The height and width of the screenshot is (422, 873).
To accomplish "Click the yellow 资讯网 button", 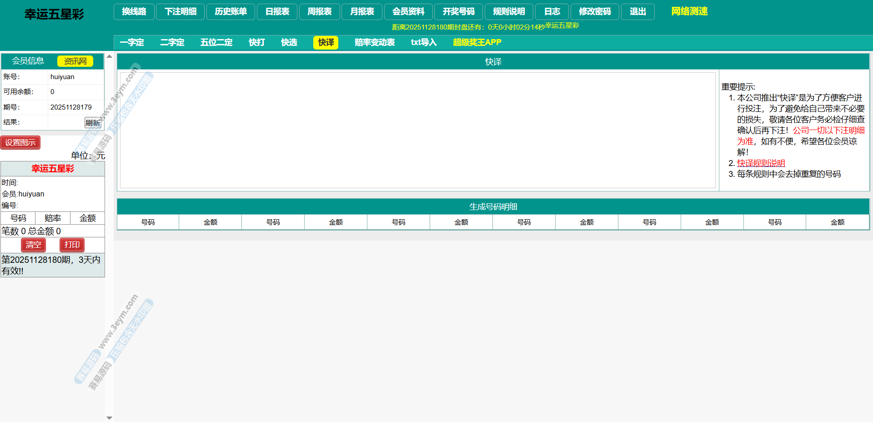I will [x=75, y=61].
